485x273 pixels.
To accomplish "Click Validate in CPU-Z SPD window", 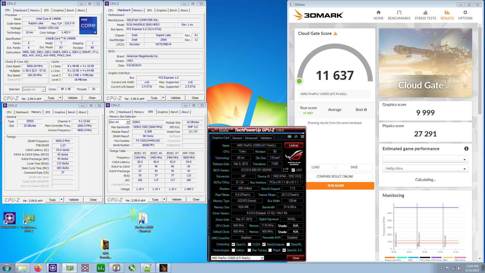I will 177,199.
